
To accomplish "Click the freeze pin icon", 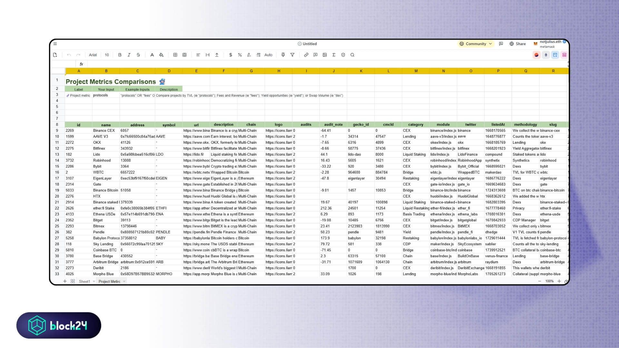I will [283, 55].
